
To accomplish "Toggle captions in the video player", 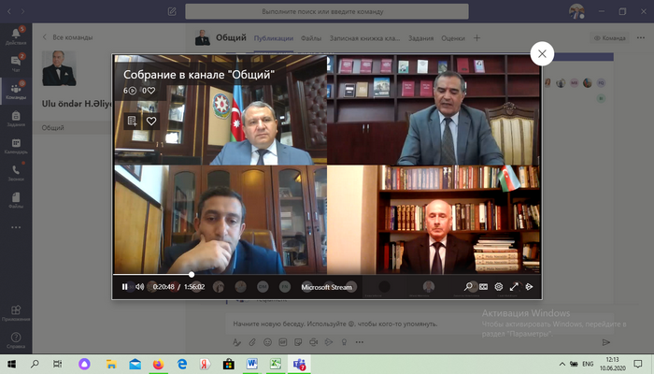I will coord(483,287).
